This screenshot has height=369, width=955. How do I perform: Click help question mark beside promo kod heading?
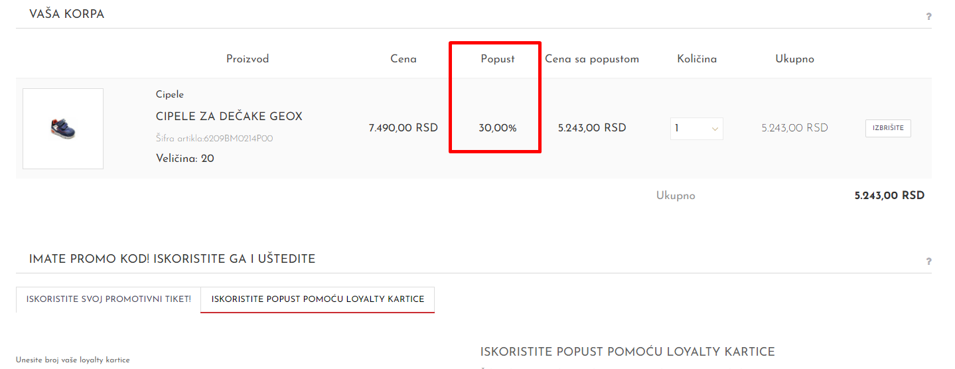coord(928,261)
